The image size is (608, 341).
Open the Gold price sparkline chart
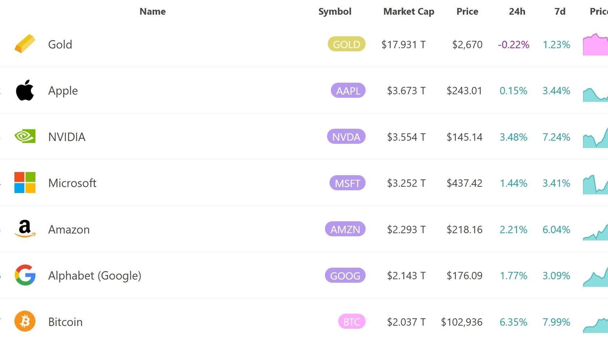[x=595, y=44]
